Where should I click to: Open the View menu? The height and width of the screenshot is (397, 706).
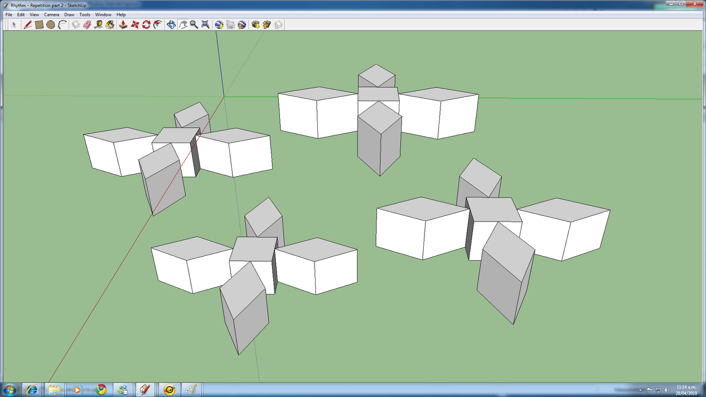34,15
